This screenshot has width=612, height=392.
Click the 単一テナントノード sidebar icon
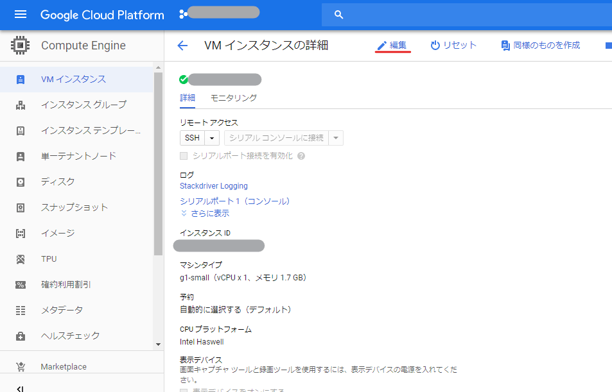pyautogui.click(x=21, y=157)
